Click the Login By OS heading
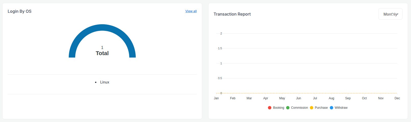 pyautogui.click(x=19, y=11)
